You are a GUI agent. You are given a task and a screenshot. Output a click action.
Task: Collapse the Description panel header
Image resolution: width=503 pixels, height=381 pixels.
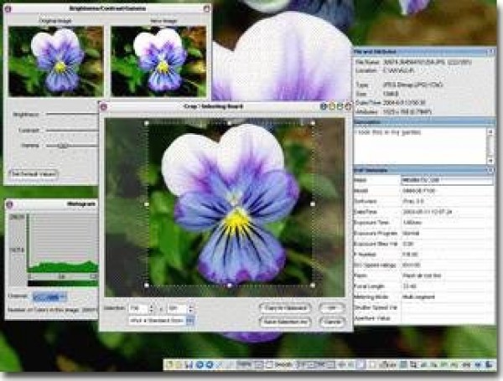(x=491, y=121)
